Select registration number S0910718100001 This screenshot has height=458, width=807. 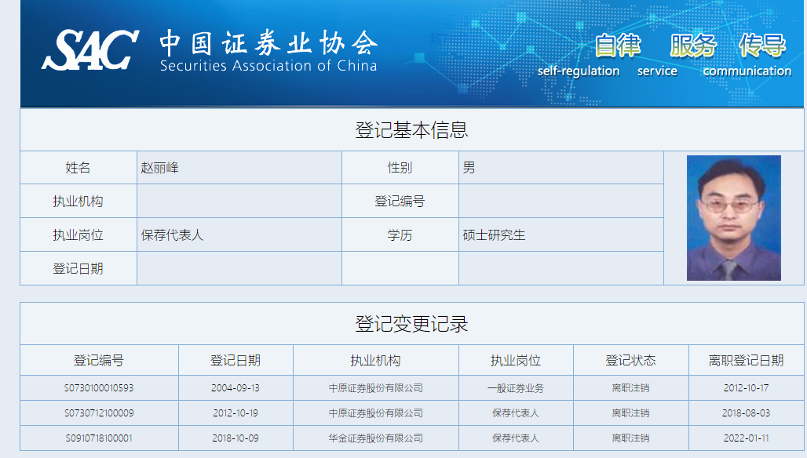tap(99, 438)
